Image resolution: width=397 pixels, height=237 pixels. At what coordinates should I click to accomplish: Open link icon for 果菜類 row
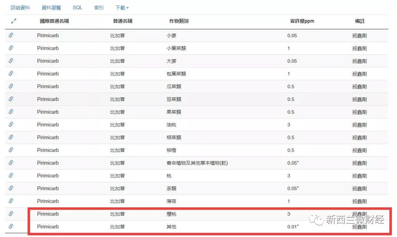pyautogui.click(x=11, y=112)
